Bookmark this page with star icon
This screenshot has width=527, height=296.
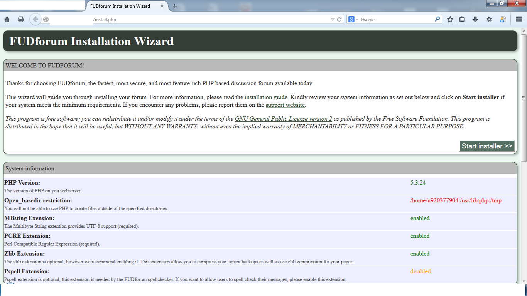pyautogui.click(x=450, y=19)
